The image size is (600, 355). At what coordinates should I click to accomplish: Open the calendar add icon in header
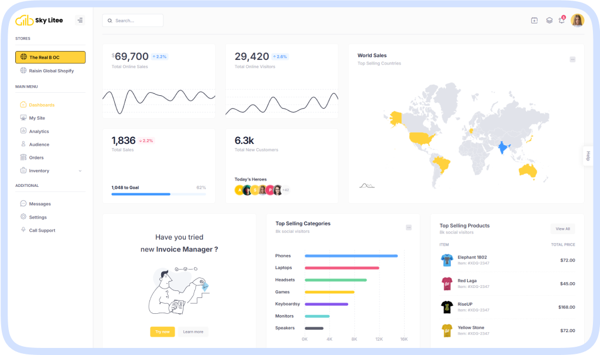[x=534, y=21]
